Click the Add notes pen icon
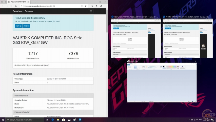The image size is (216, 122). [96, 6]
